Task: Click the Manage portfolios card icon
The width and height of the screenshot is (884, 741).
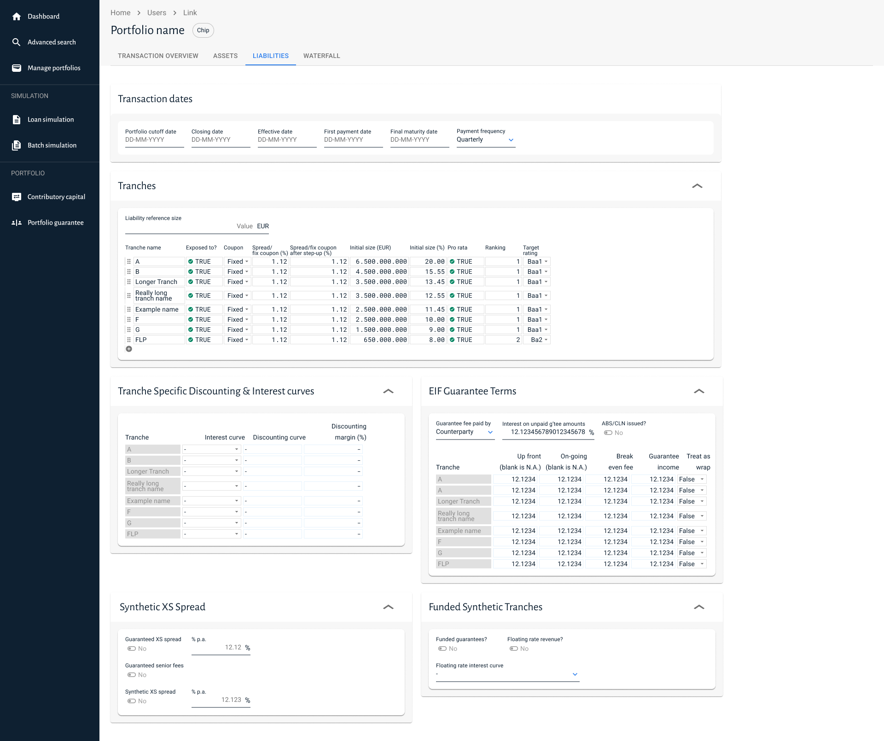Action: click(x=17, y=68)
